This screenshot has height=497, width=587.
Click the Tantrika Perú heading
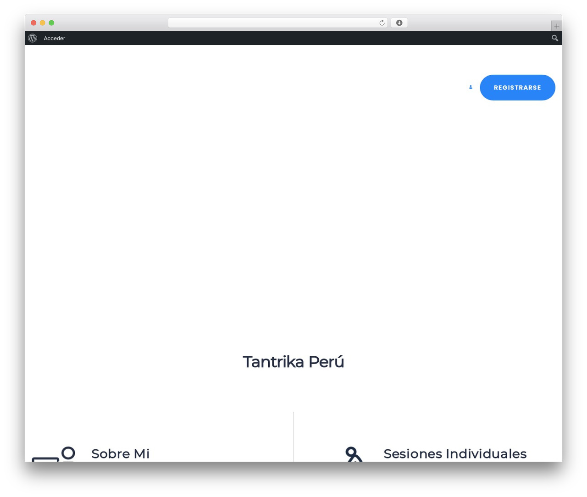(293, 362)
